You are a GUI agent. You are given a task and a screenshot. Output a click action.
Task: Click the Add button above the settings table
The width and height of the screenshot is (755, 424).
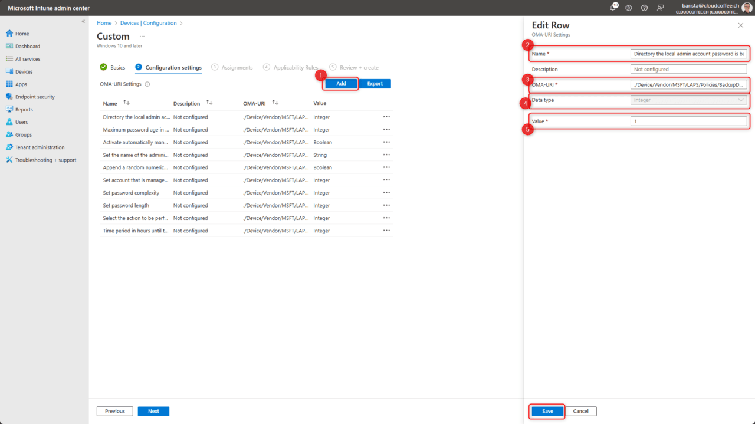pos(340,83)
